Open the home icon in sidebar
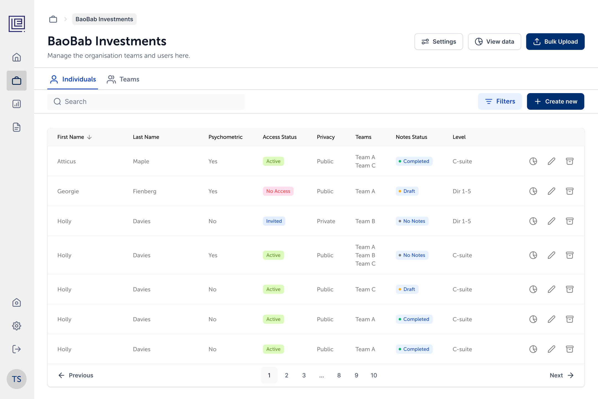The height and width of the screenshot is (399, 598). (x=17, y=57)
